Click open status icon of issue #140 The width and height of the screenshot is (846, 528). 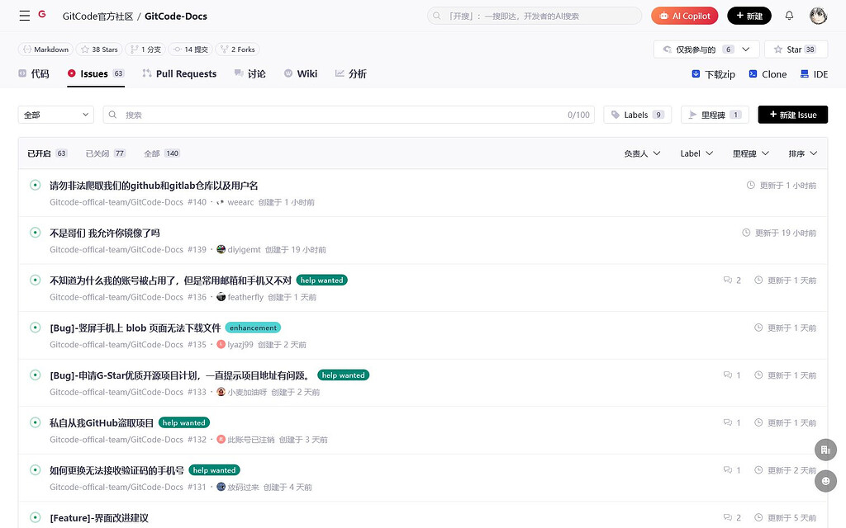(35, 186)
